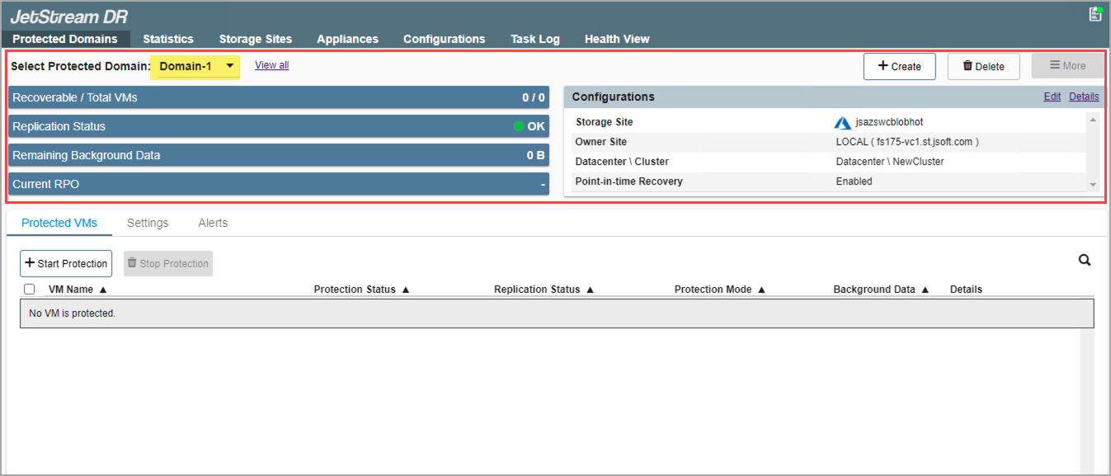Image resolution: width=1111 pixels, height=476 pixels.
Task: Sort by Replication Status arrow icon
Action: coord(591,290)
